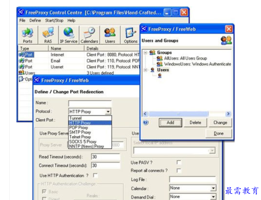Image resolution: width=261 pixels, height=200 pixels.
Task: Click the unnamed user icon under Users
Action: tap(160, 76)
